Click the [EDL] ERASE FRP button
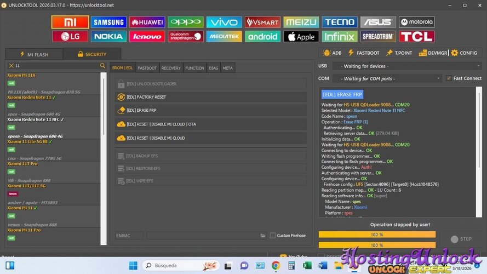The height and width of the screenshot is (274, 487). click(x=211, y=110)
